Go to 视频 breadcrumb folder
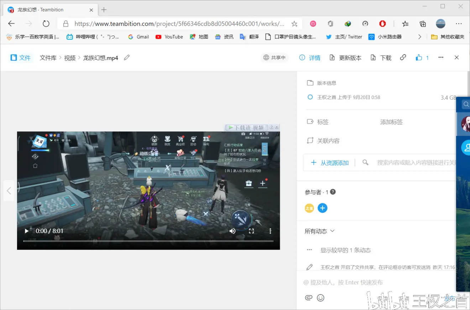This screenshot has height=310, width=470. 70,58
